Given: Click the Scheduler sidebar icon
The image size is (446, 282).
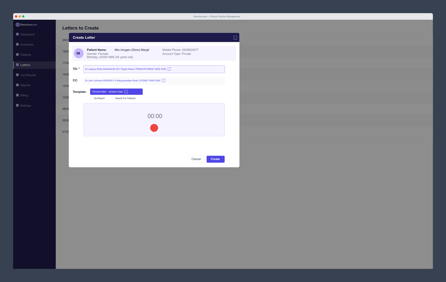Looking at the screenshot, I should pos(17,44).
